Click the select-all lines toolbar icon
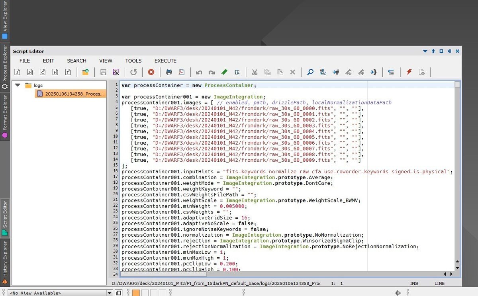478x296 pixels. [237, 72]
